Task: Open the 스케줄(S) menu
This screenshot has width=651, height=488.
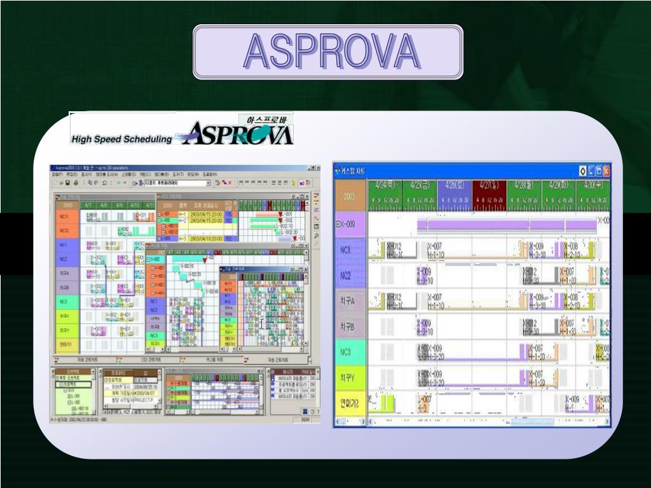Action: point(128,175)
